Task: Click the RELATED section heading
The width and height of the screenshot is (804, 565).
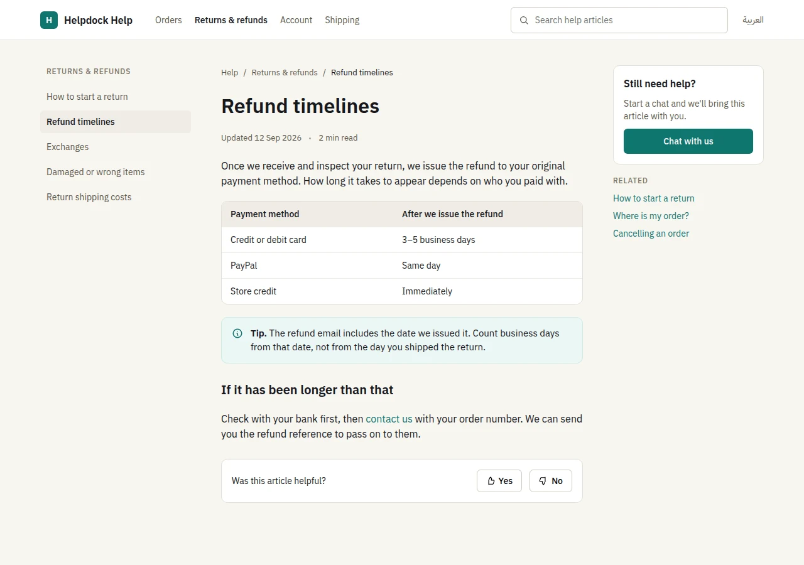Action: tap(630, 181)
